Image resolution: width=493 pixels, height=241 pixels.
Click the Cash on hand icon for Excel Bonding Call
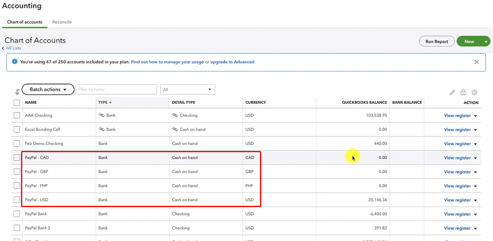click(175, 129)
